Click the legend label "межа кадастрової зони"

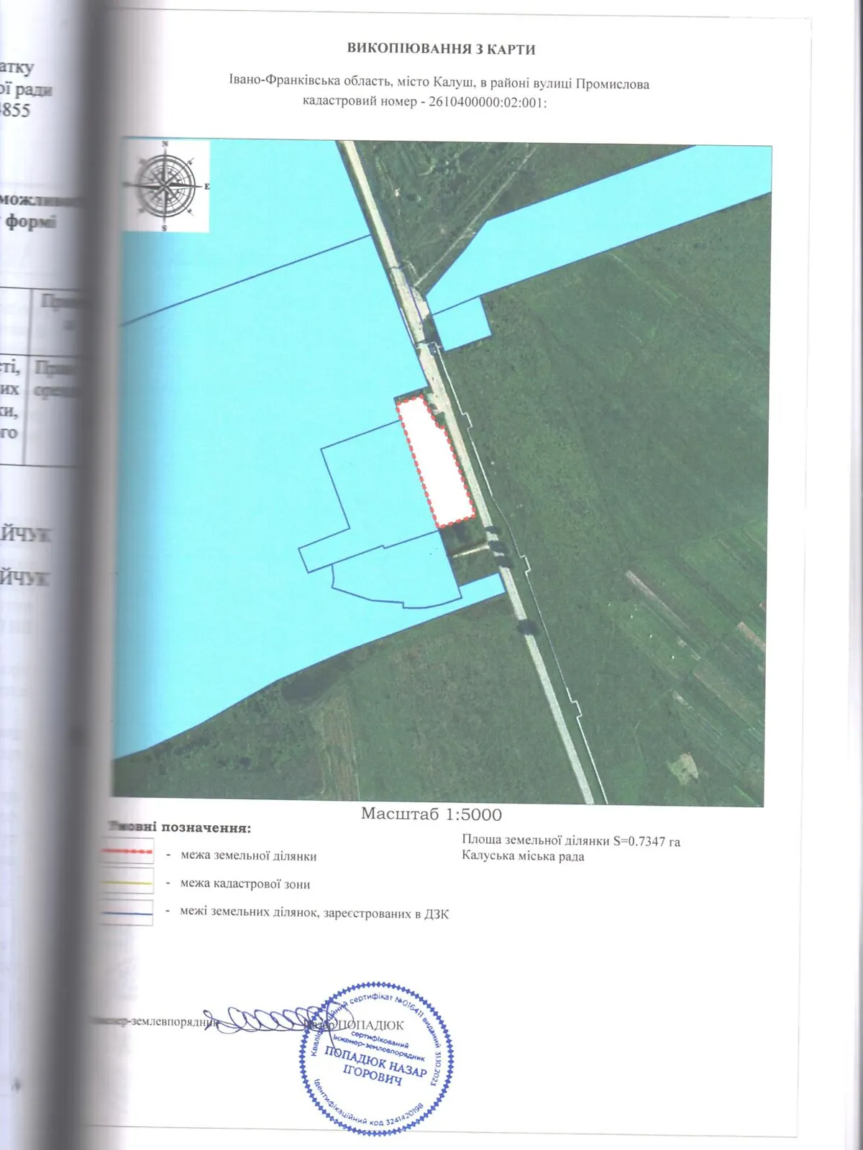pyautogui.click(x=245, y=884)
